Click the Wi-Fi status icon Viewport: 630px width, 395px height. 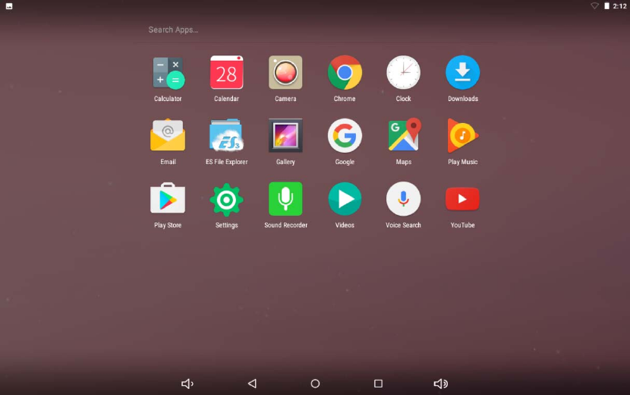click(594, 5)
